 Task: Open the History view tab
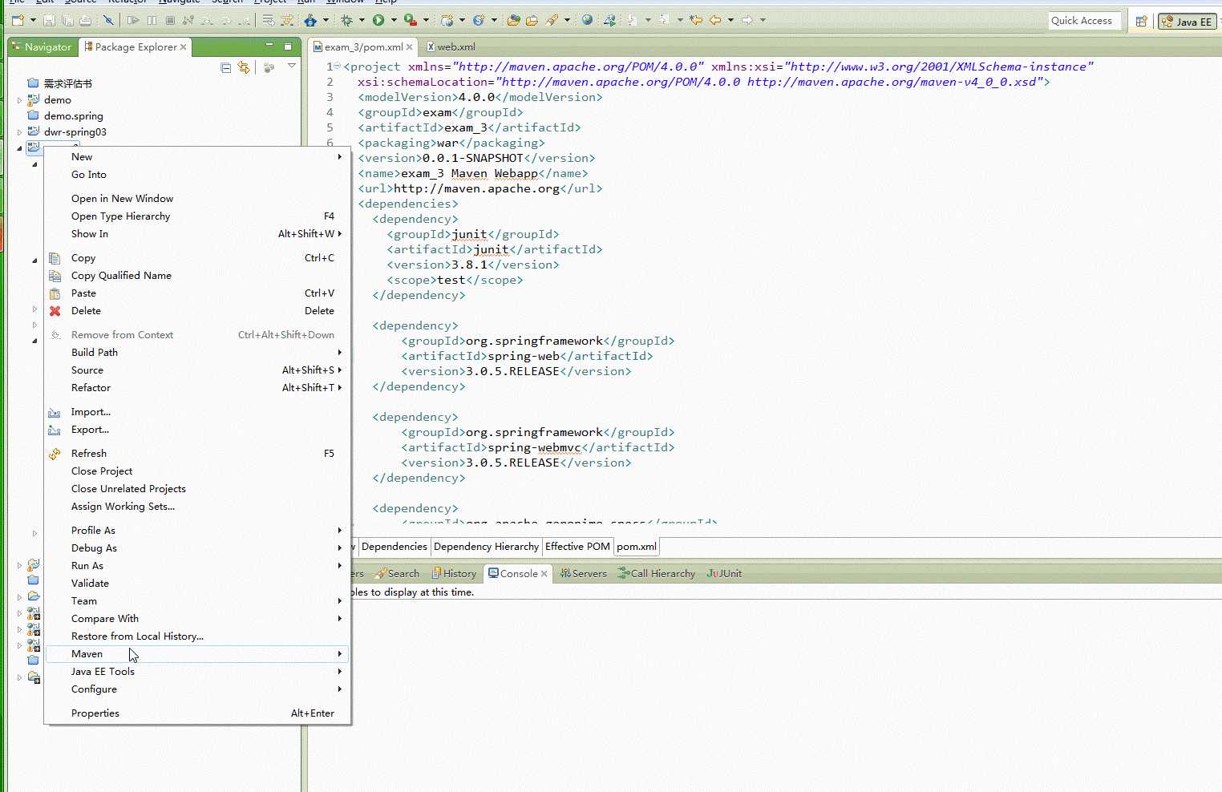tap(454, 574)
